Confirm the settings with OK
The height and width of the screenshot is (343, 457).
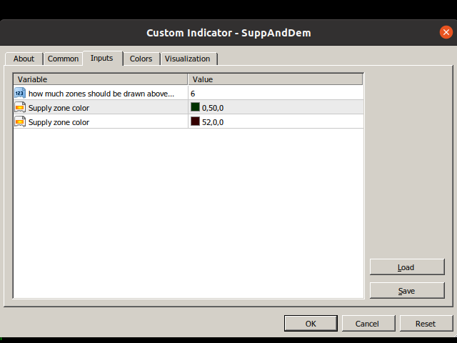click(311, 324)
